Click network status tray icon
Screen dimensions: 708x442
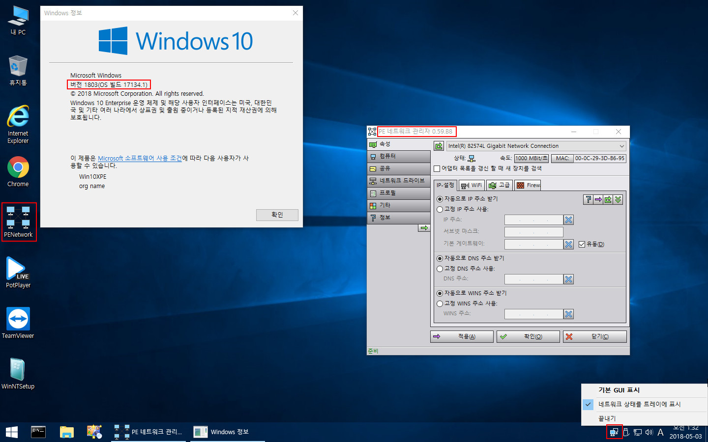click(x=638, y=432)
